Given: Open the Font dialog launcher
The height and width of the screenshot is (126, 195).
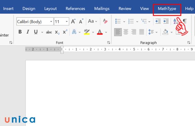Looking at the screenshot, I should (109, 43).
